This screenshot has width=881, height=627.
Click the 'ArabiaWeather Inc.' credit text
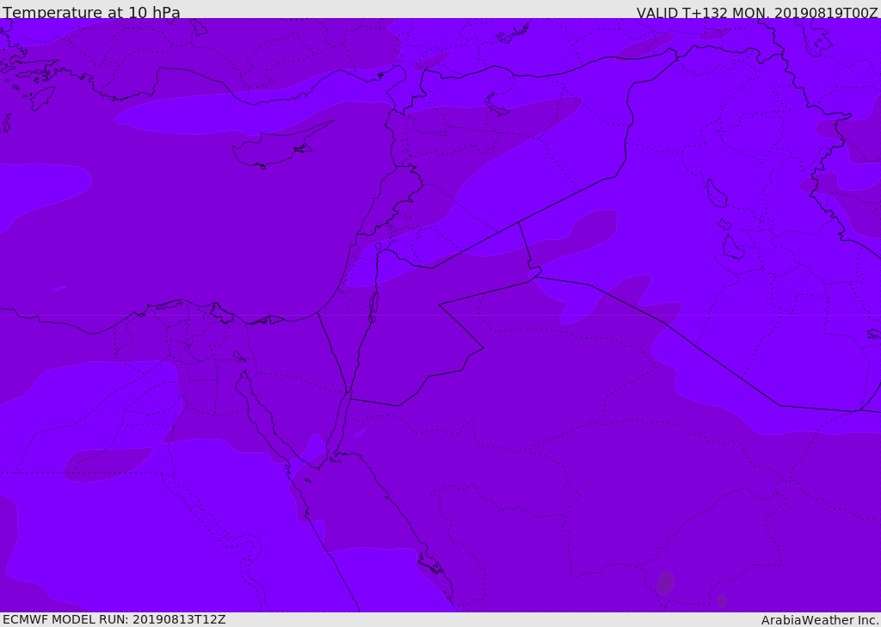[x=820, y=620]
